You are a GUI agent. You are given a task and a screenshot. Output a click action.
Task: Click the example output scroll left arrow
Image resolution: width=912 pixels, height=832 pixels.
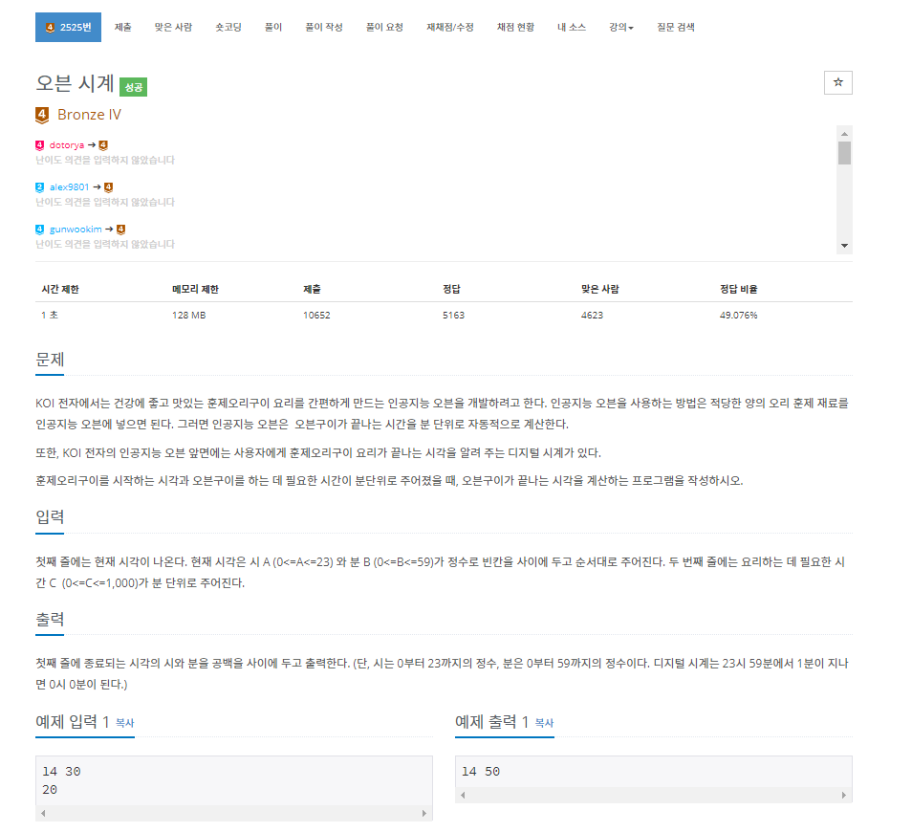(463, 796)
